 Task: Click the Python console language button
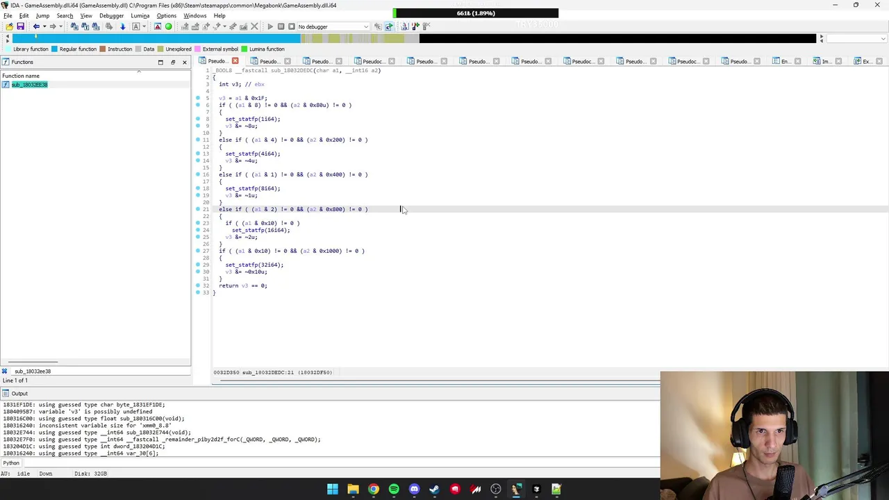tap(11, 462)
